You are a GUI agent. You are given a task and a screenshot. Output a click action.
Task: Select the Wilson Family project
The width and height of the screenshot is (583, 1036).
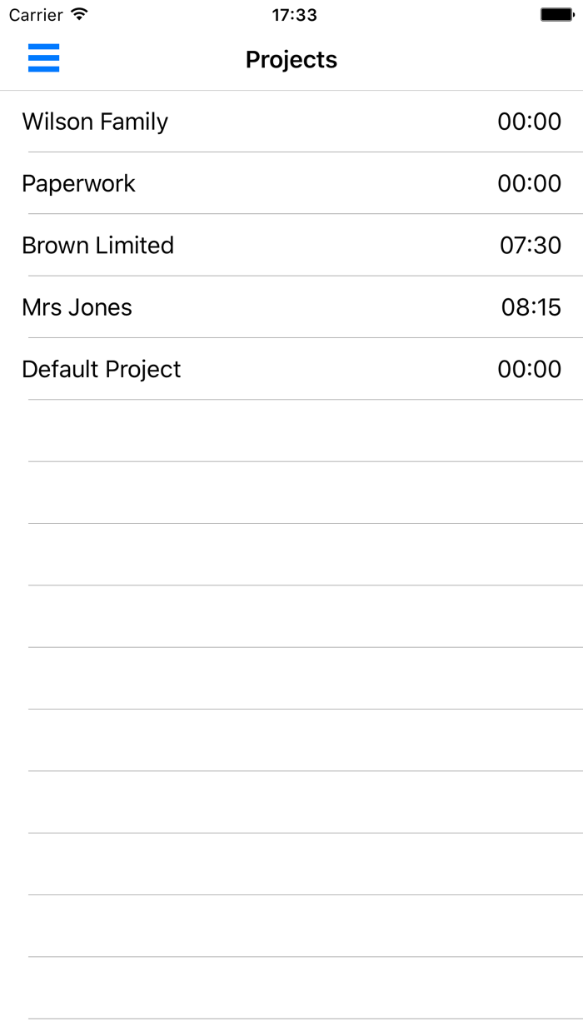coord(291,122)
